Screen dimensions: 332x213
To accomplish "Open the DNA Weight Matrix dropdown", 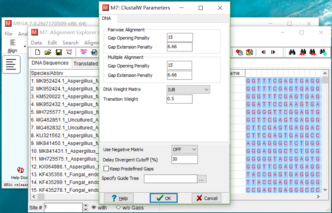I will click(x=188, y=90).
